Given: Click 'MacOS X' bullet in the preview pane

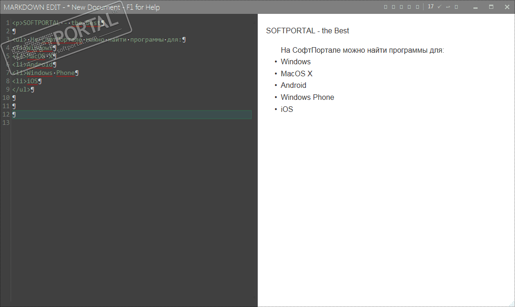Looking at the screenshot, I should pos(297,74).
